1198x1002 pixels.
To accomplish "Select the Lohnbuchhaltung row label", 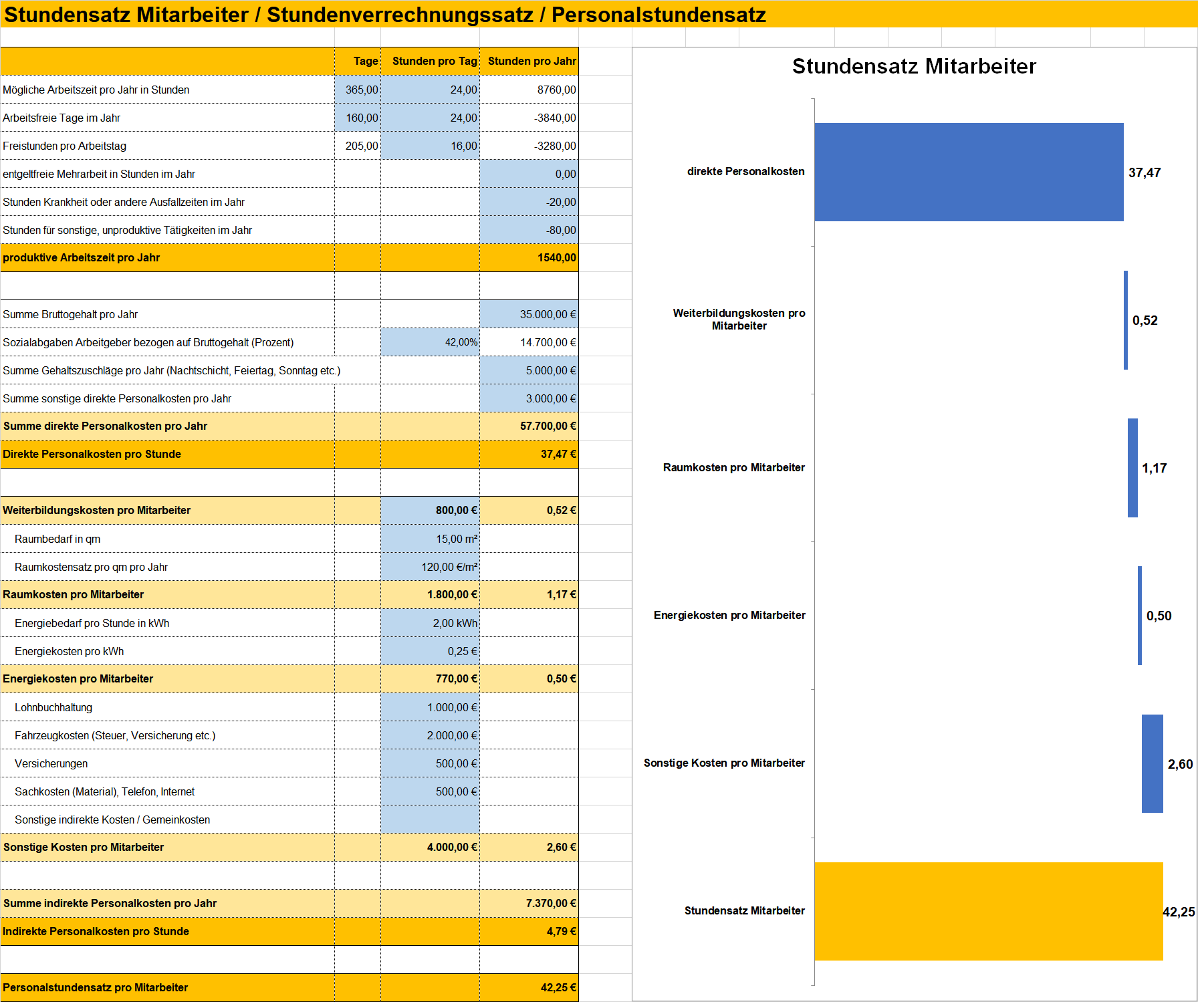I will 53,707.
